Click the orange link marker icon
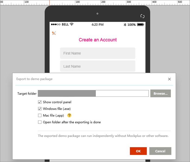Viewport: 190px width, 162px height. coord(54,33)
